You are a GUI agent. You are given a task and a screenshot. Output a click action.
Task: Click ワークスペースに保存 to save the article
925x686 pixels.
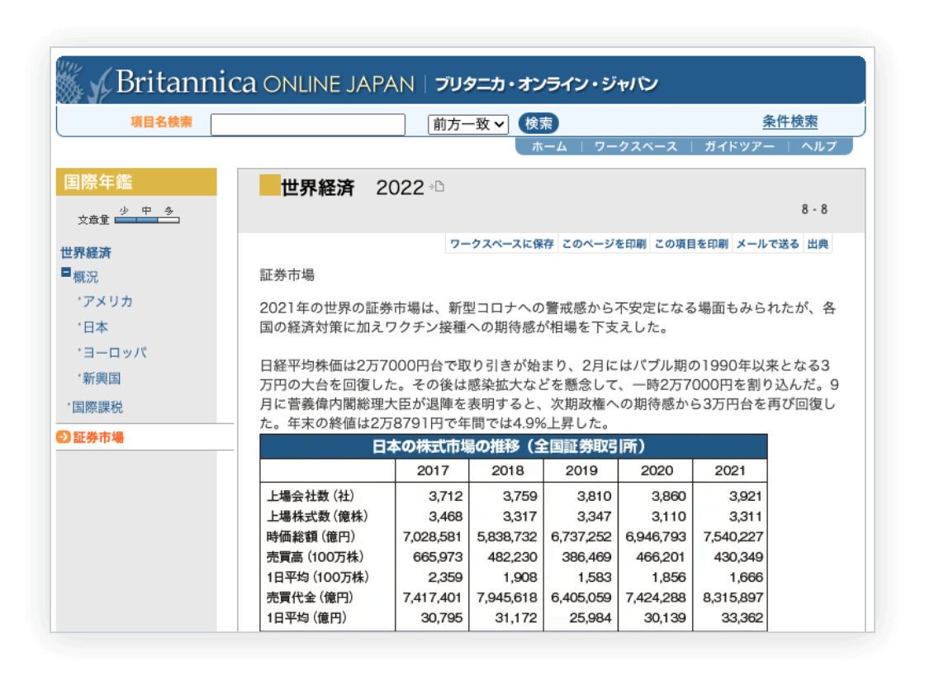pyautogui.click(x=501, y=244)
